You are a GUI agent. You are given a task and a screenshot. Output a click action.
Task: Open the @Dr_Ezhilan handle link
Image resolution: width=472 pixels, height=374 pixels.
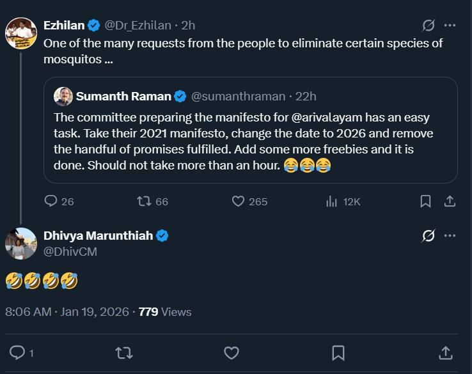tap(138, 26)
